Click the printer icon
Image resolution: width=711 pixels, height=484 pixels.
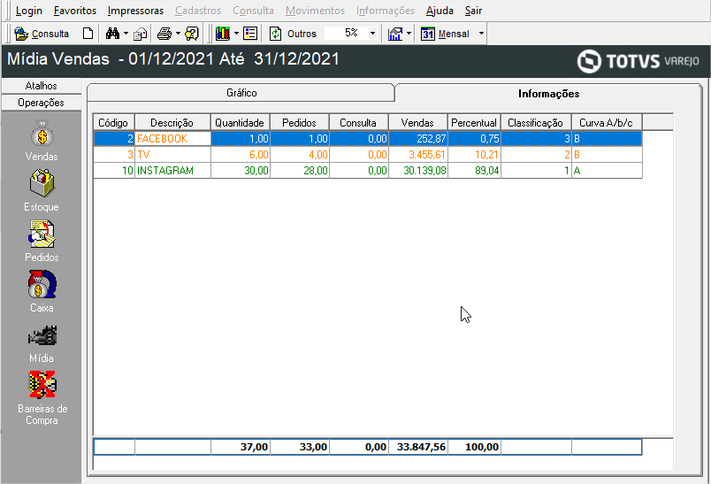point(164,34)
